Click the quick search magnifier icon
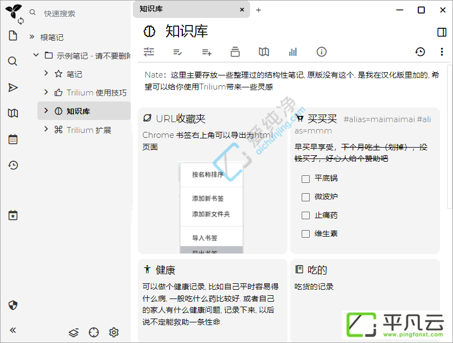Image resolution: width=453 pixels, height=343 pixels. [33, 12]
